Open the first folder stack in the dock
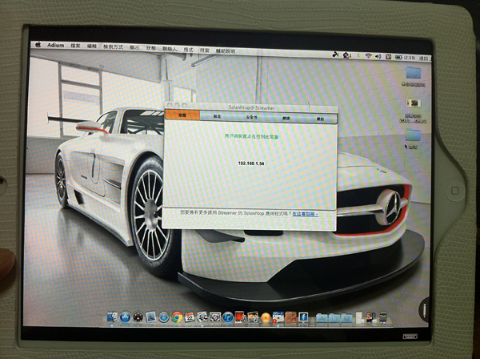 pyautogui.click(x=322, y=317)
